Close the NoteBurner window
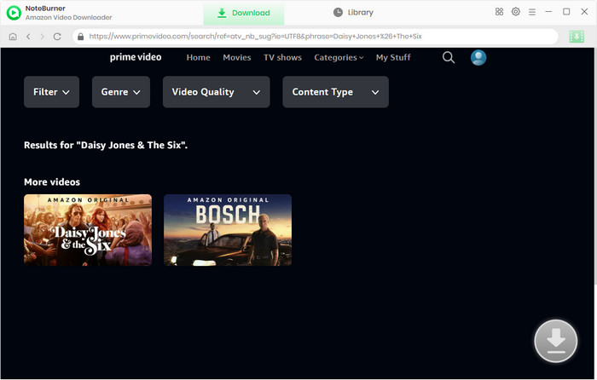 [x=584, y=12]
